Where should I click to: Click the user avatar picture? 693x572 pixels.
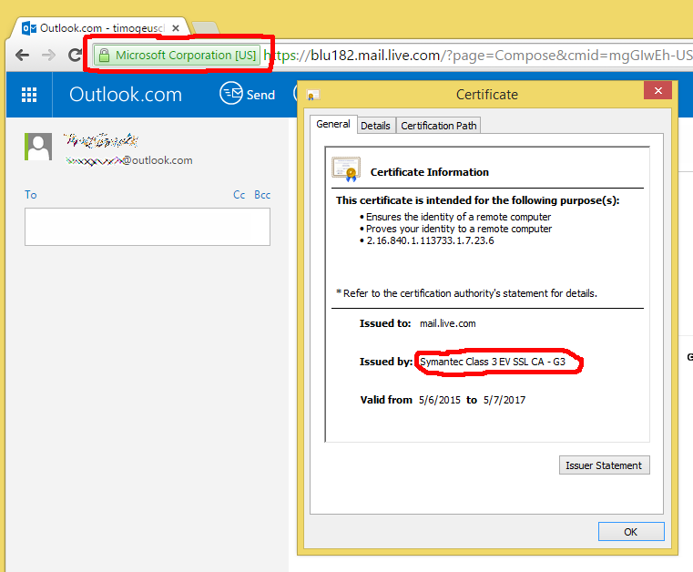(x=38, y=147)
